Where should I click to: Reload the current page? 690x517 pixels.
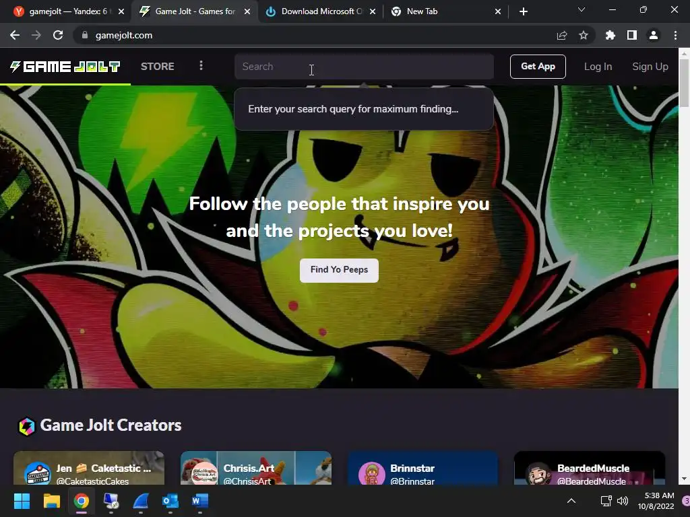point(58,35)
